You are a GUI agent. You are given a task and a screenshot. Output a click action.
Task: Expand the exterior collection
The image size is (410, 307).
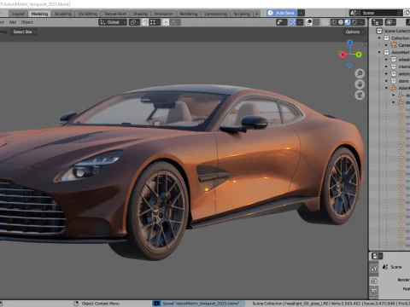point(386,73)
